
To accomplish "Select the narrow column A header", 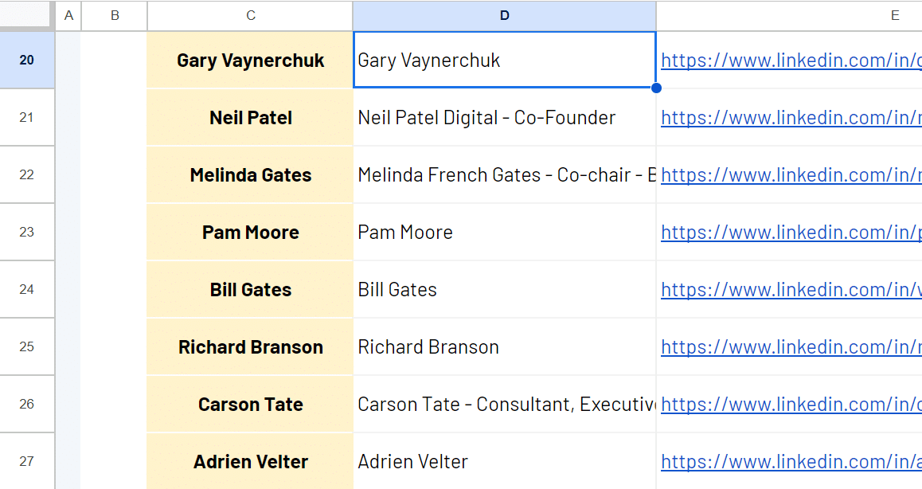I will click(x=68, y=16).
